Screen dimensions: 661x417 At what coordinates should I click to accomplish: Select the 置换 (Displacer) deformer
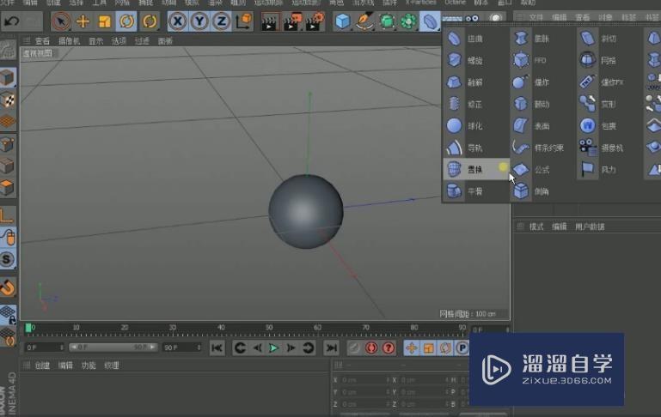(464, 170)
